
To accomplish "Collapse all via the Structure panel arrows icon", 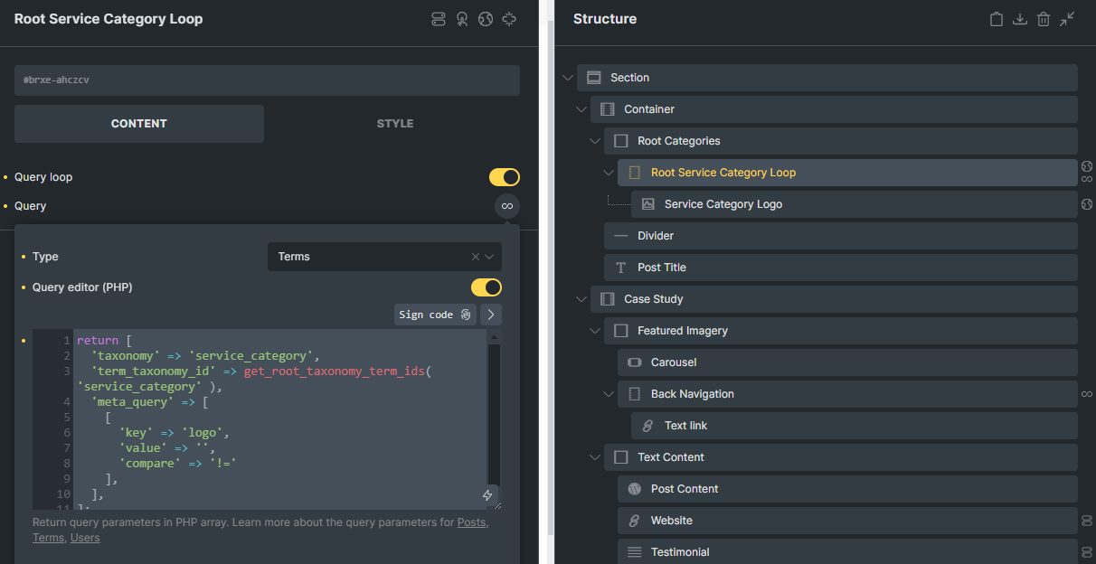I will 1067,19.
